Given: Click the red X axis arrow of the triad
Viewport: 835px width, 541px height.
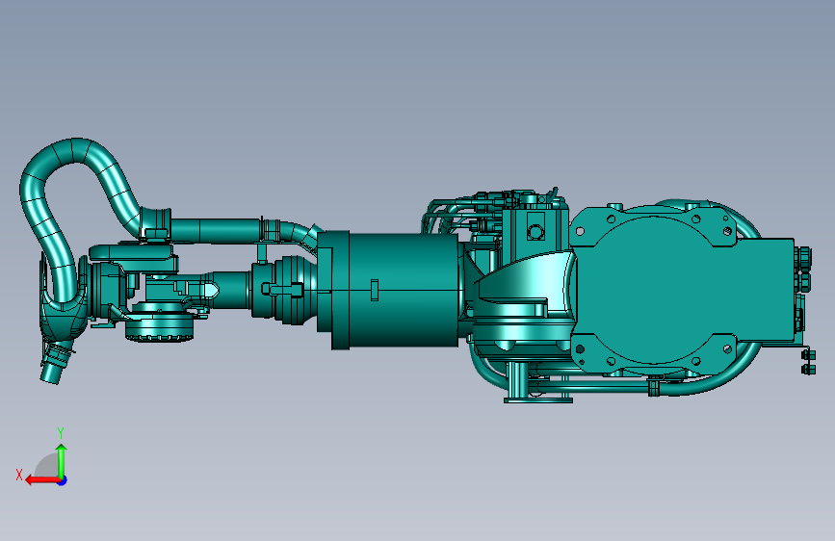Looking at the screenshot, I should pyautogui.click(x=41, y=480).
